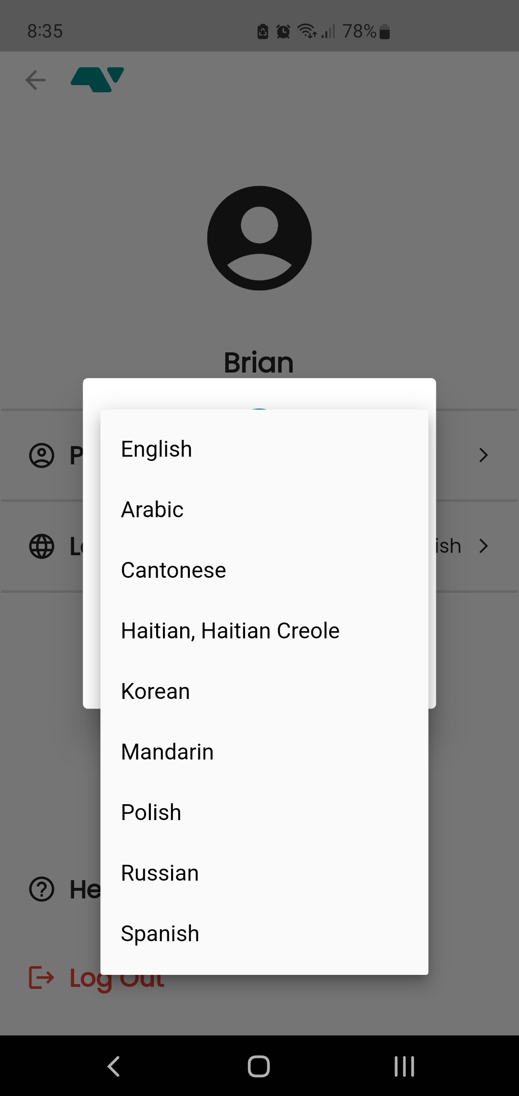
Task: Open Android recent apps button
Action: (x=404, y=1066)
